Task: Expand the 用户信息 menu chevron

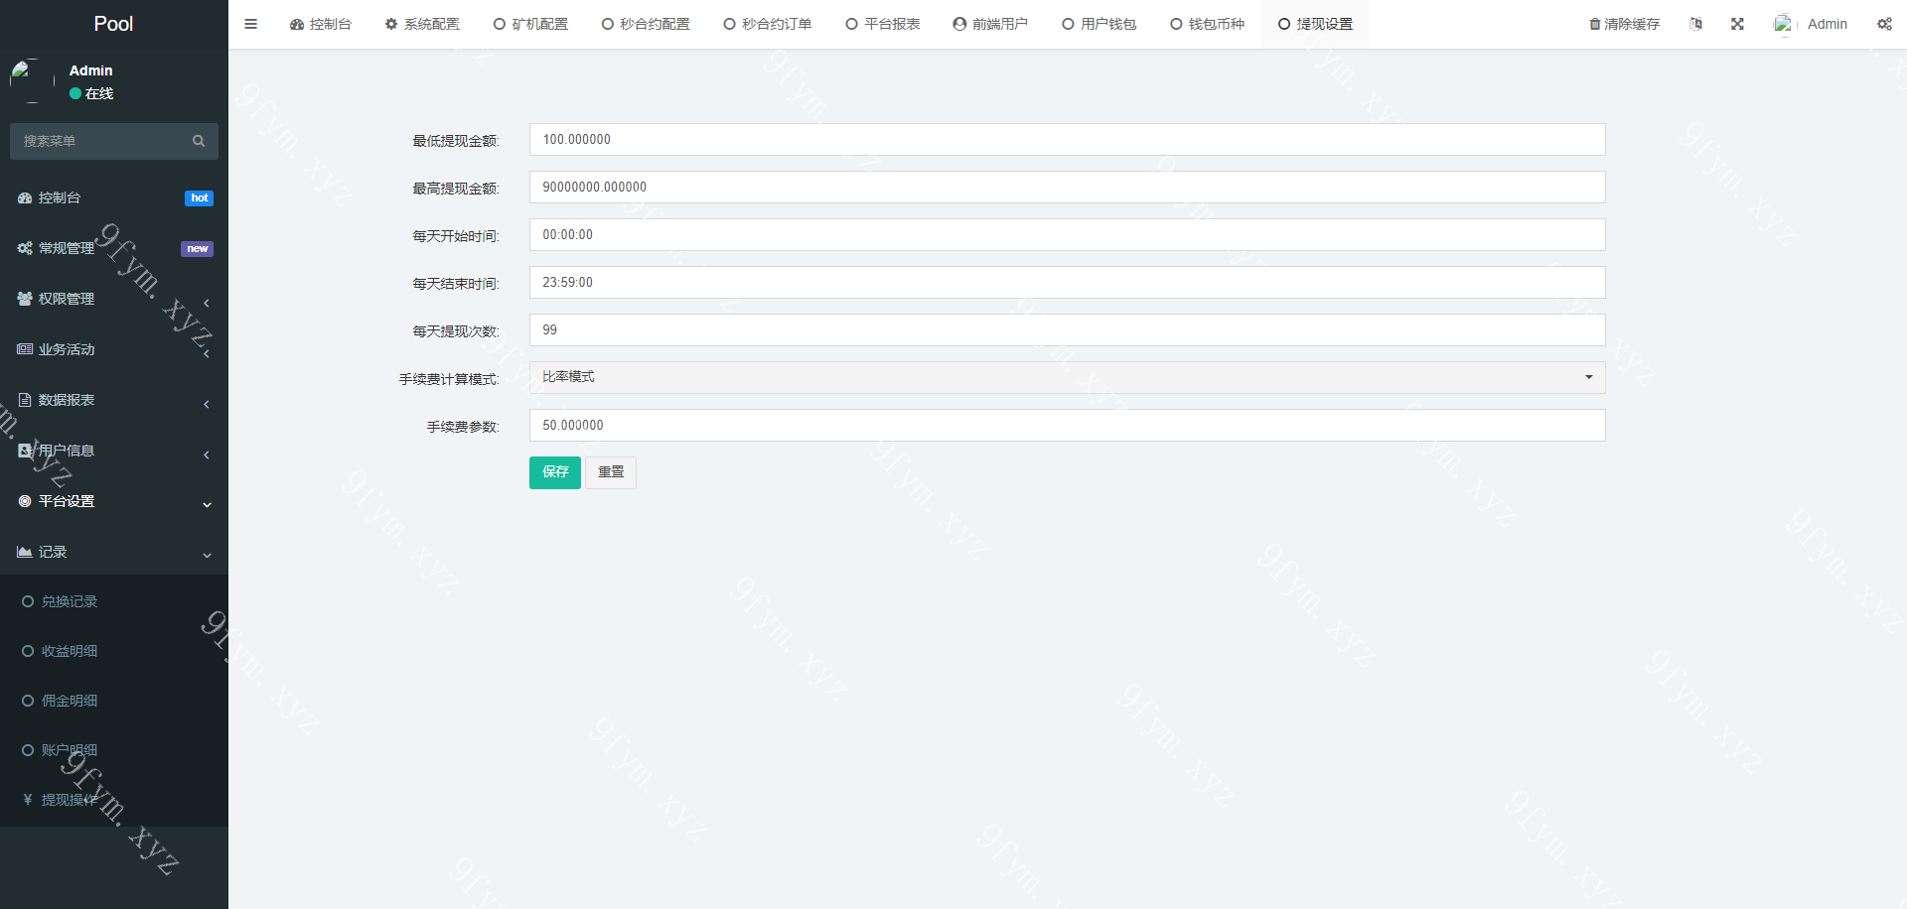Action: 207,454
